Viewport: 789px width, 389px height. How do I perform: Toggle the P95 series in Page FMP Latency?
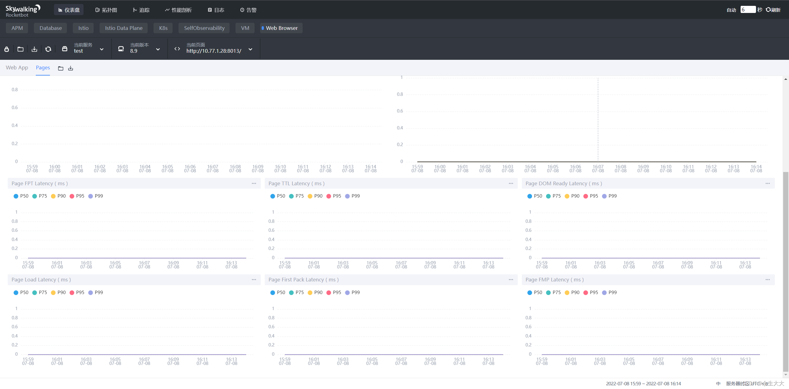click(x=591, y=293)
